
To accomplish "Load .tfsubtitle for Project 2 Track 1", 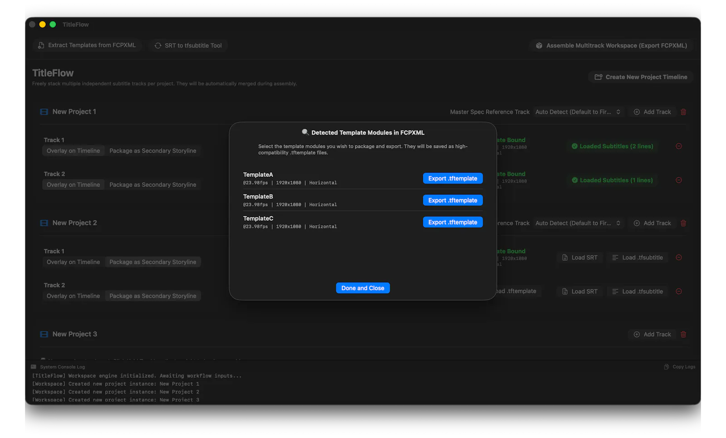I will (638, 257).
